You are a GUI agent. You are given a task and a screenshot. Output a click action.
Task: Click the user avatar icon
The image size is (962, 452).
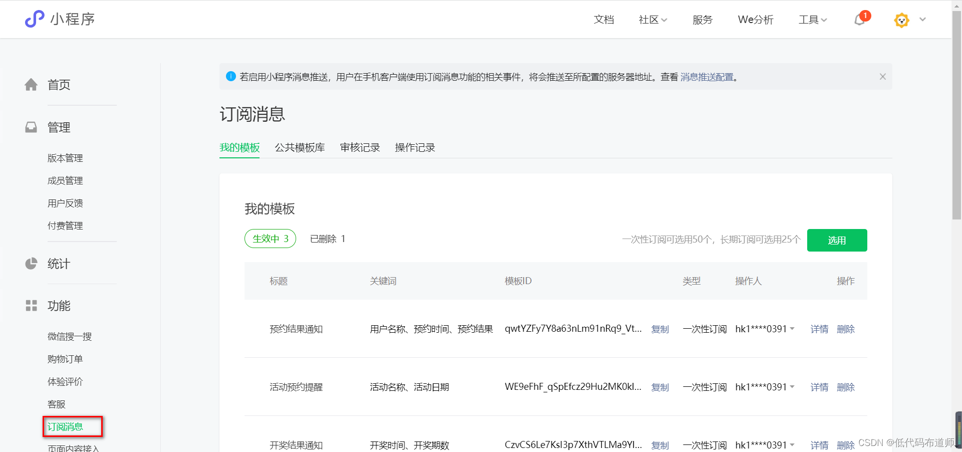click(901, 20)
